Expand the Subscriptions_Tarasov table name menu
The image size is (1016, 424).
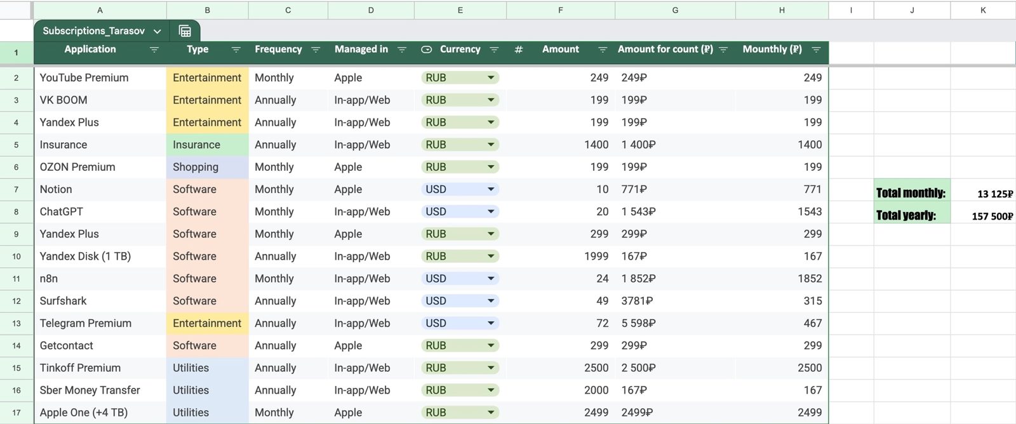point(157,31)
